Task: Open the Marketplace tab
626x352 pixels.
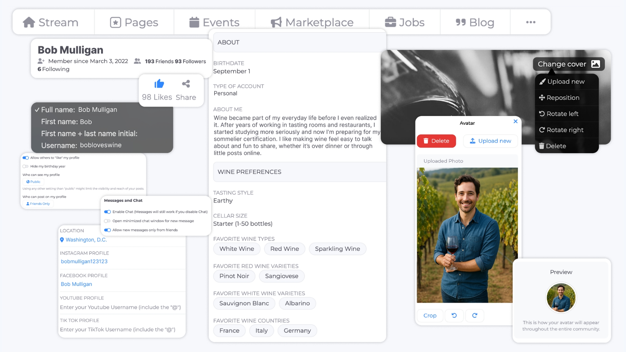Action: tap(312, 22)
